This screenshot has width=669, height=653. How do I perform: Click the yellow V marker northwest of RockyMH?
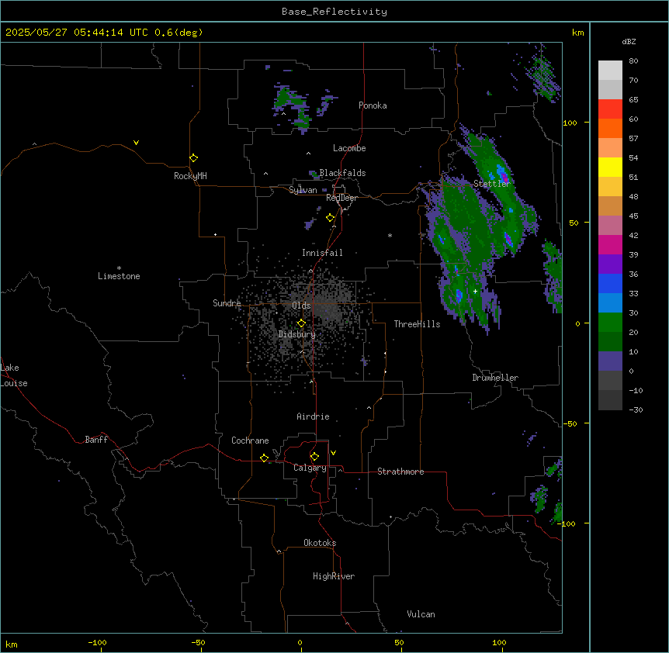tap(136, 143)
